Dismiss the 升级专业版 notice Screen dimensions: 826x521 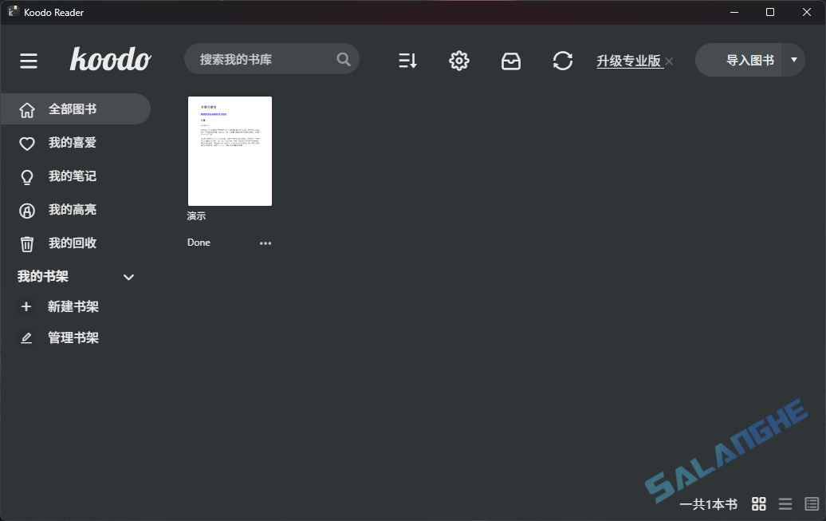point(668,61)
